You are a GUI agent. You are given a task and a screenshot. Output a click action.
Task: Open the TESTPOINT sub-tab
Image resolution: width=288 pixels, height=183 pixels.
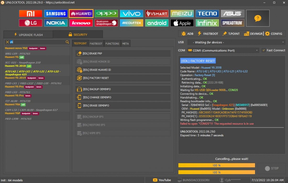click(x=80, y=43)
